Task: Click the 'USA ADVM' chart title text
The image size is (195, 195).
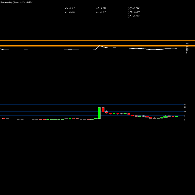Action: pos(27,2)
